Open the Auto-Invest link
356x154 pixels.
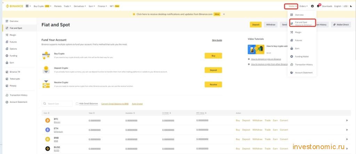(137, 104)
